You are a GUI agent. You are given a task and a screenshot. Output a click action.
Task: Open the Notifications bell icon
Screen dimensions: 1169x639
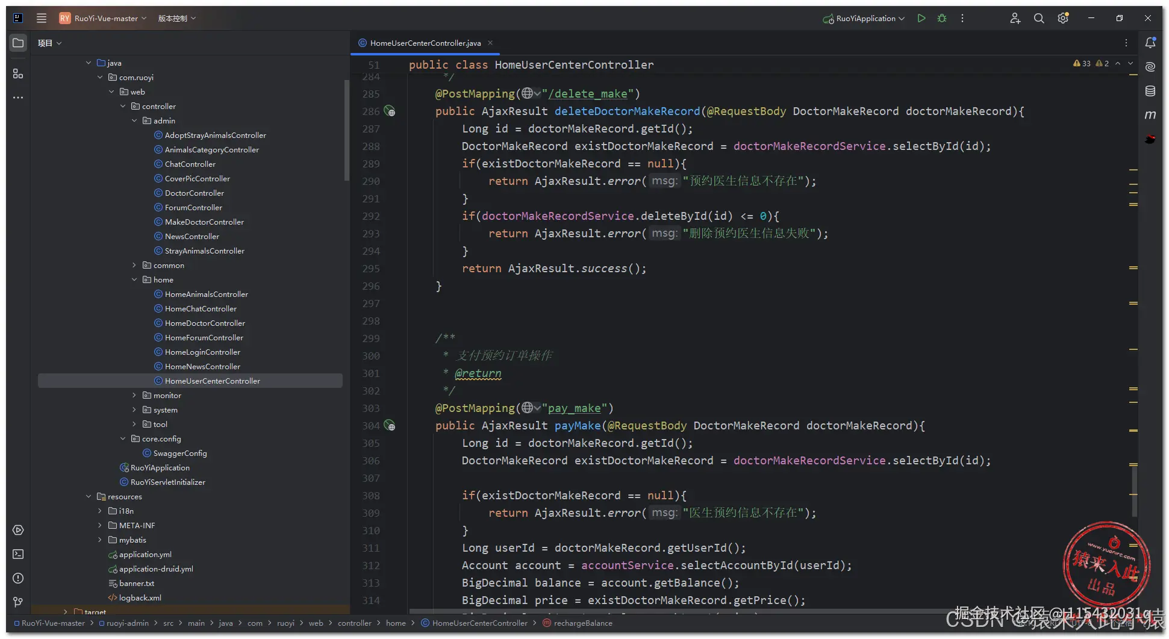[1150, 43]
